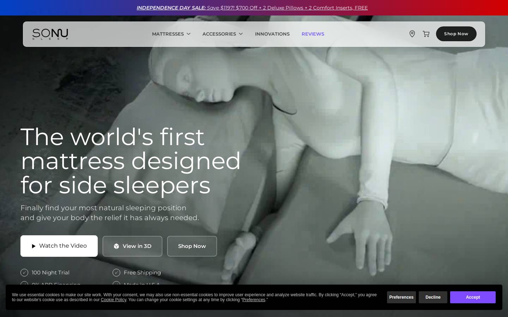Click the 100 Night Trial checkmark icon
The image size is (508, 317).
tap(24, 273)
